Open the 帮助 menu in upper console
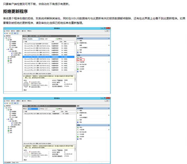This screenshot has height=164, width=187. tap(30, 31)
